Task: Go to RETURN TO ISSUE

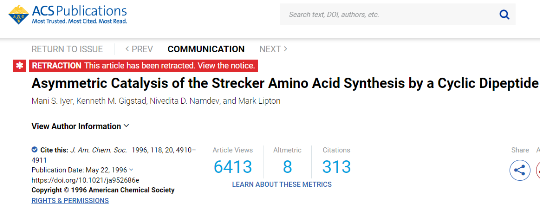Action: (x=67, y=49)
